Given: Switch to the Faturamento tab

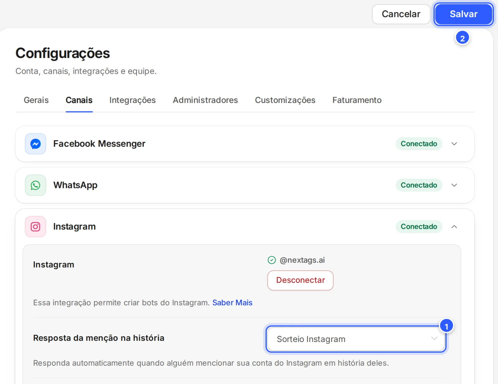Looking at the screenshot, I should pyautogui.click(x=357, y=100).
